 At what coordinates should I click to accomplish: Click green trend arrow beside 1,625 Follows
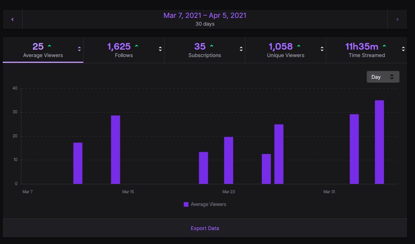136,47
